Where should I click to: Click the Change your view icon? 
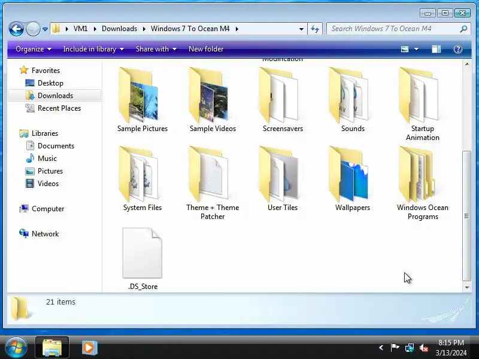pos(405,49)
